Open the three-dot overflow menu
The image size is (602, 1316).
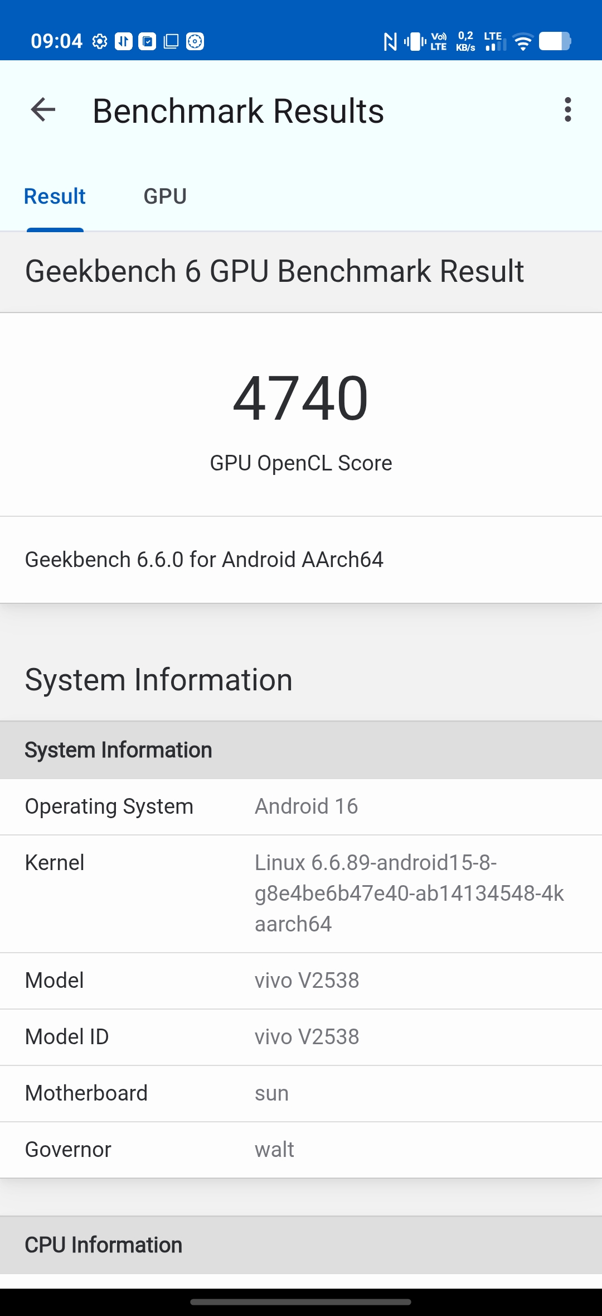[x=567, y=110]
